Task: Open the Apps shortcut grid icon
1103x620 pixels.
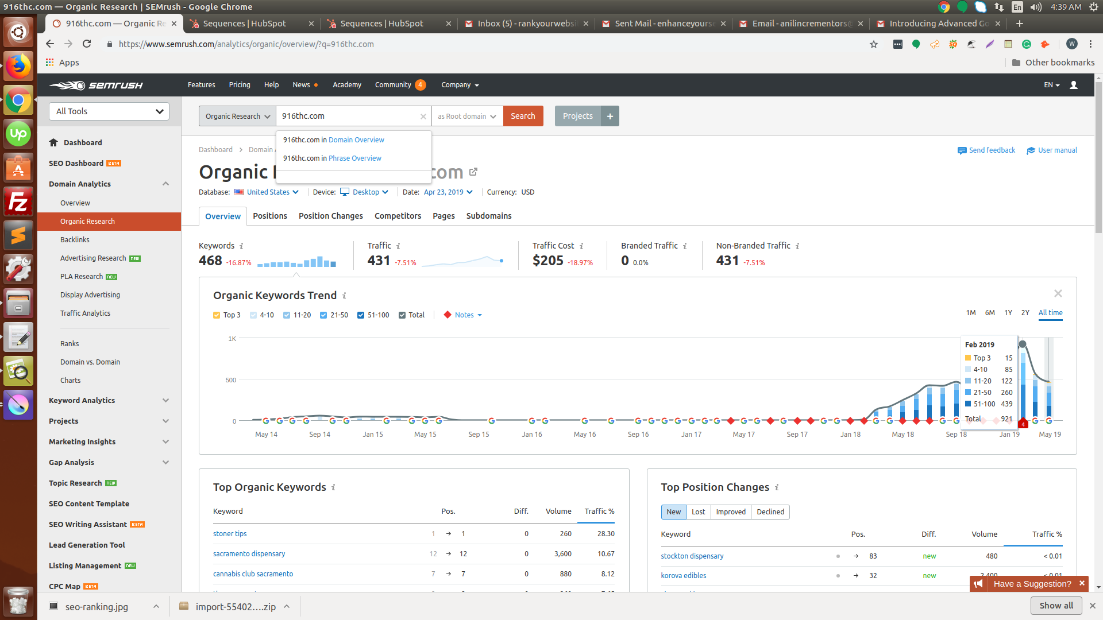Action: coord(50,63)
